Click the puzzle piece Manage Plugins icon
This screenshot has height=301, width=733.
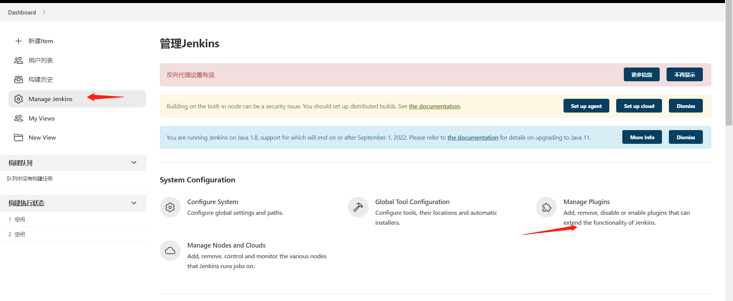click(x=546, y=207)
